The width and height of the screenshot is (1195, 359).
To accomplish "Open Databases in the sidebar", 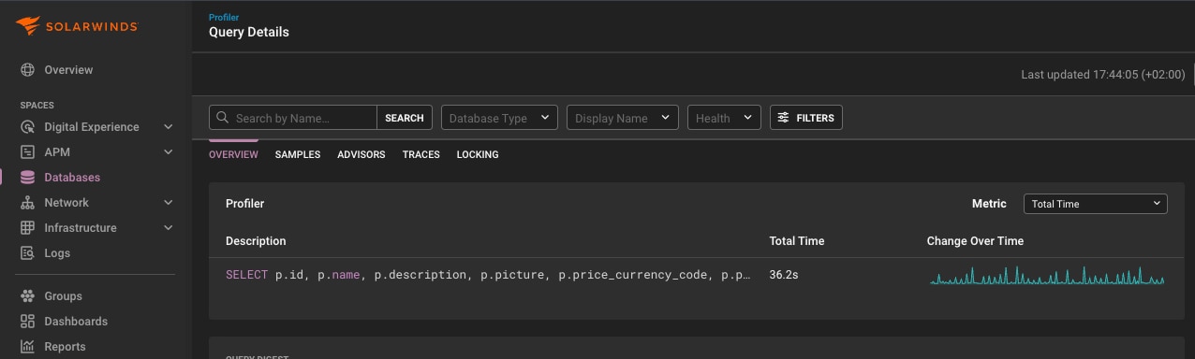I will pos(72,178).
